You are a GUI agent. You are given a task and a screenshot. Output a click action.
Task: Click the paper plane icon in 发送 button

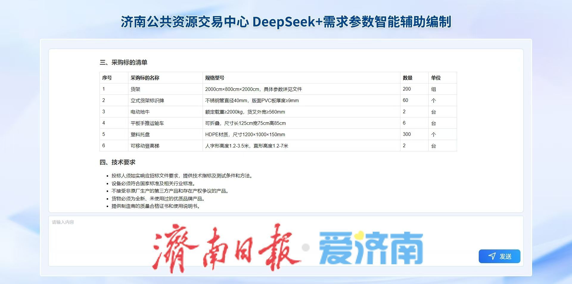pyautogui.click(x=492, y=256)
